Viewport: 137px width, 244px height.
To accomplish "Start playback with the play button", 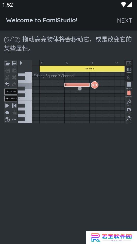I will click(7, 106).
